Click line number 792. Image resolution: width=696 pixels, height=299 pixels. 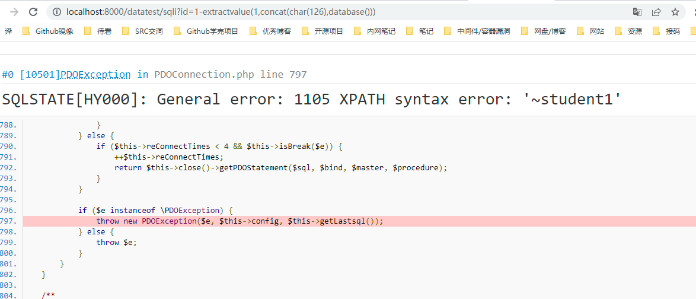coord(9,167)
